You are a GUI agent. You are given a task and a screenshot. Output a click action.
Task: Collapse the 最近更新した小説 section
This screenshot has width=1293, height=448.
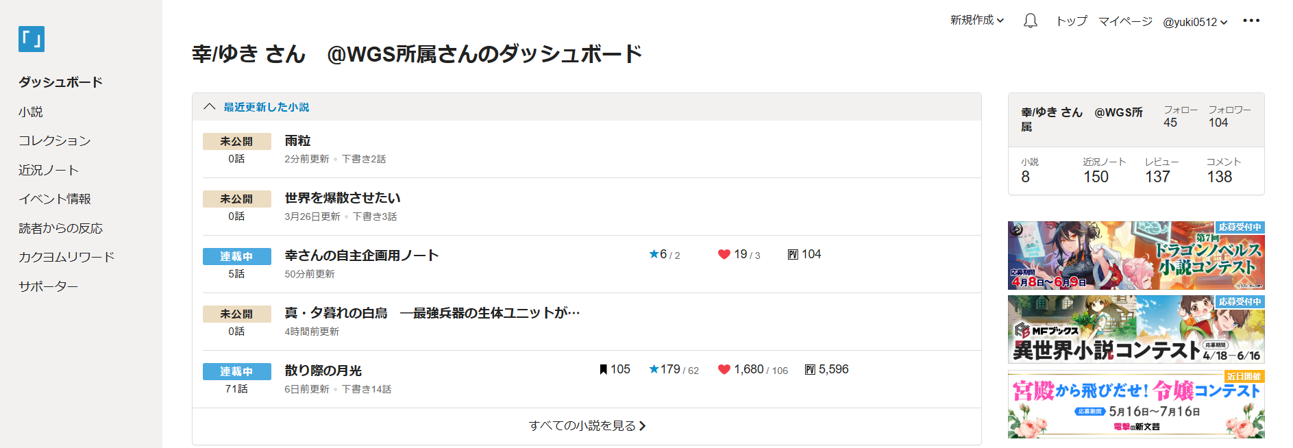210,107
